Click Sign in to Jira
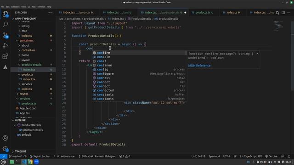 tap(40, 156)
